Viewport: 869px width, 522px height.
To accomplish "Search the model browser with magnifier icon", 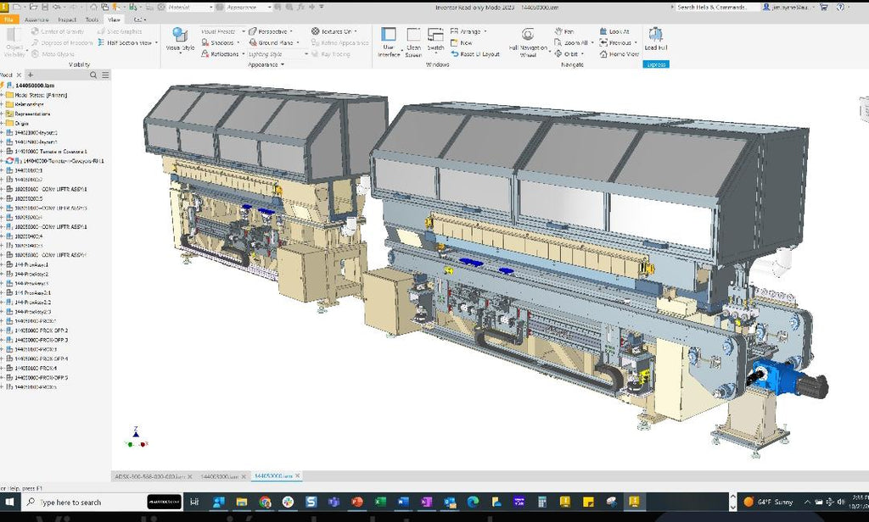I will (93, 75).
